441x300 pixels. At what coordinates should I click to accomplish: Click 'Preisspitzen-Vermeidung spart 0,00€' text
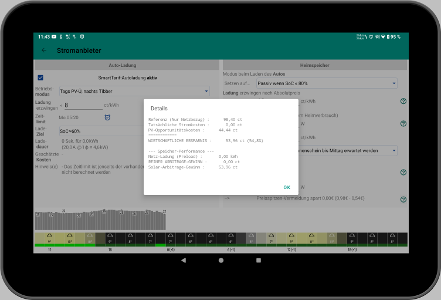(x=310, y=198)
